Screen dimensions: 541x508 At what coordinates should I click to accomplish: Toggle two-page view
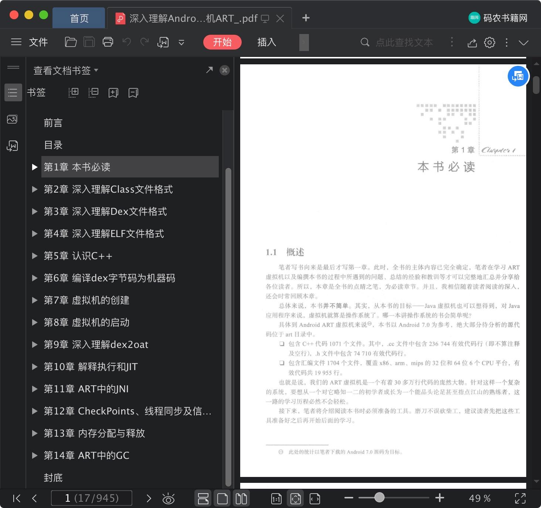[x=241, y=498]
